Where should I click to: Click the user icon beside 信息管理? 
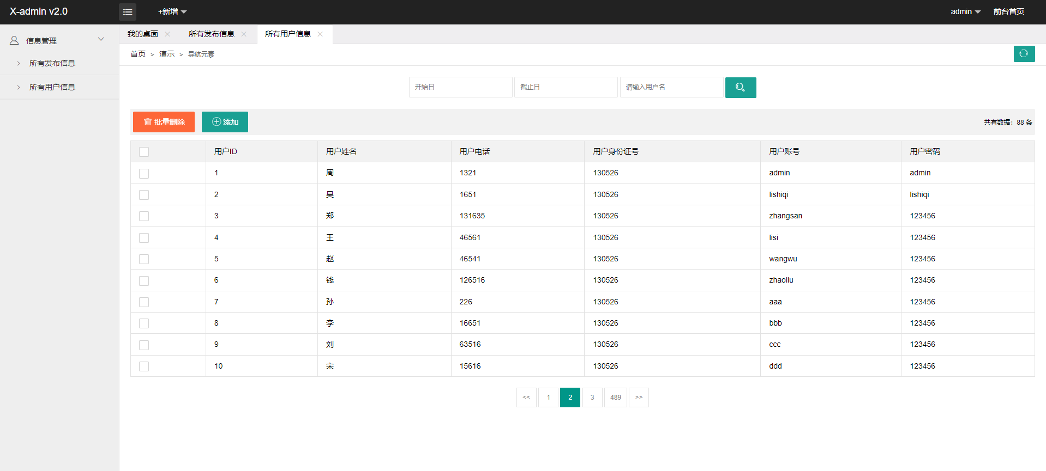tap(14, 41)
